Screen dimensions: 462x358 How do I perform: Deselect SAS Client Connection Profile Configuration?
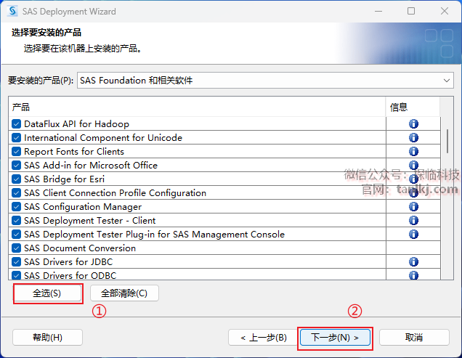tap(17, 193)
